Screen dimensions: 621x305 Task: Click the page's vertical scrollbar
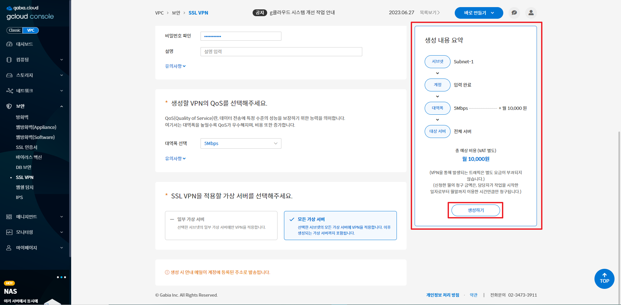point(619,194)
